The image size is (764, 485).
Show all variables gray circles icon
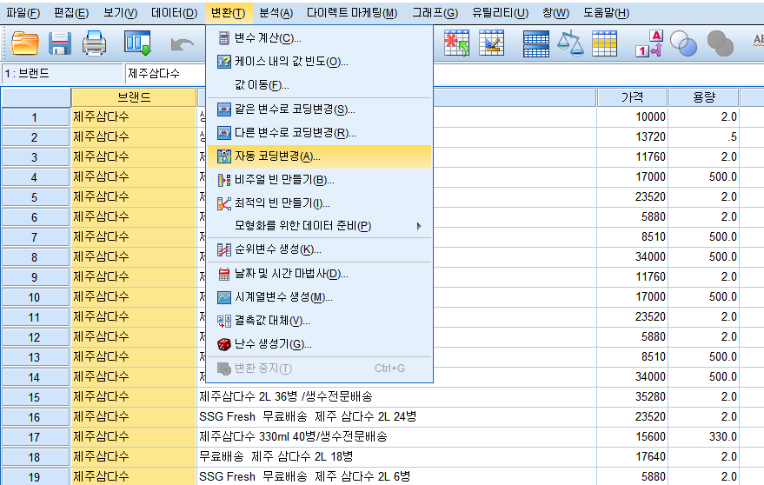pyautogui.click(x=721, y=43)
